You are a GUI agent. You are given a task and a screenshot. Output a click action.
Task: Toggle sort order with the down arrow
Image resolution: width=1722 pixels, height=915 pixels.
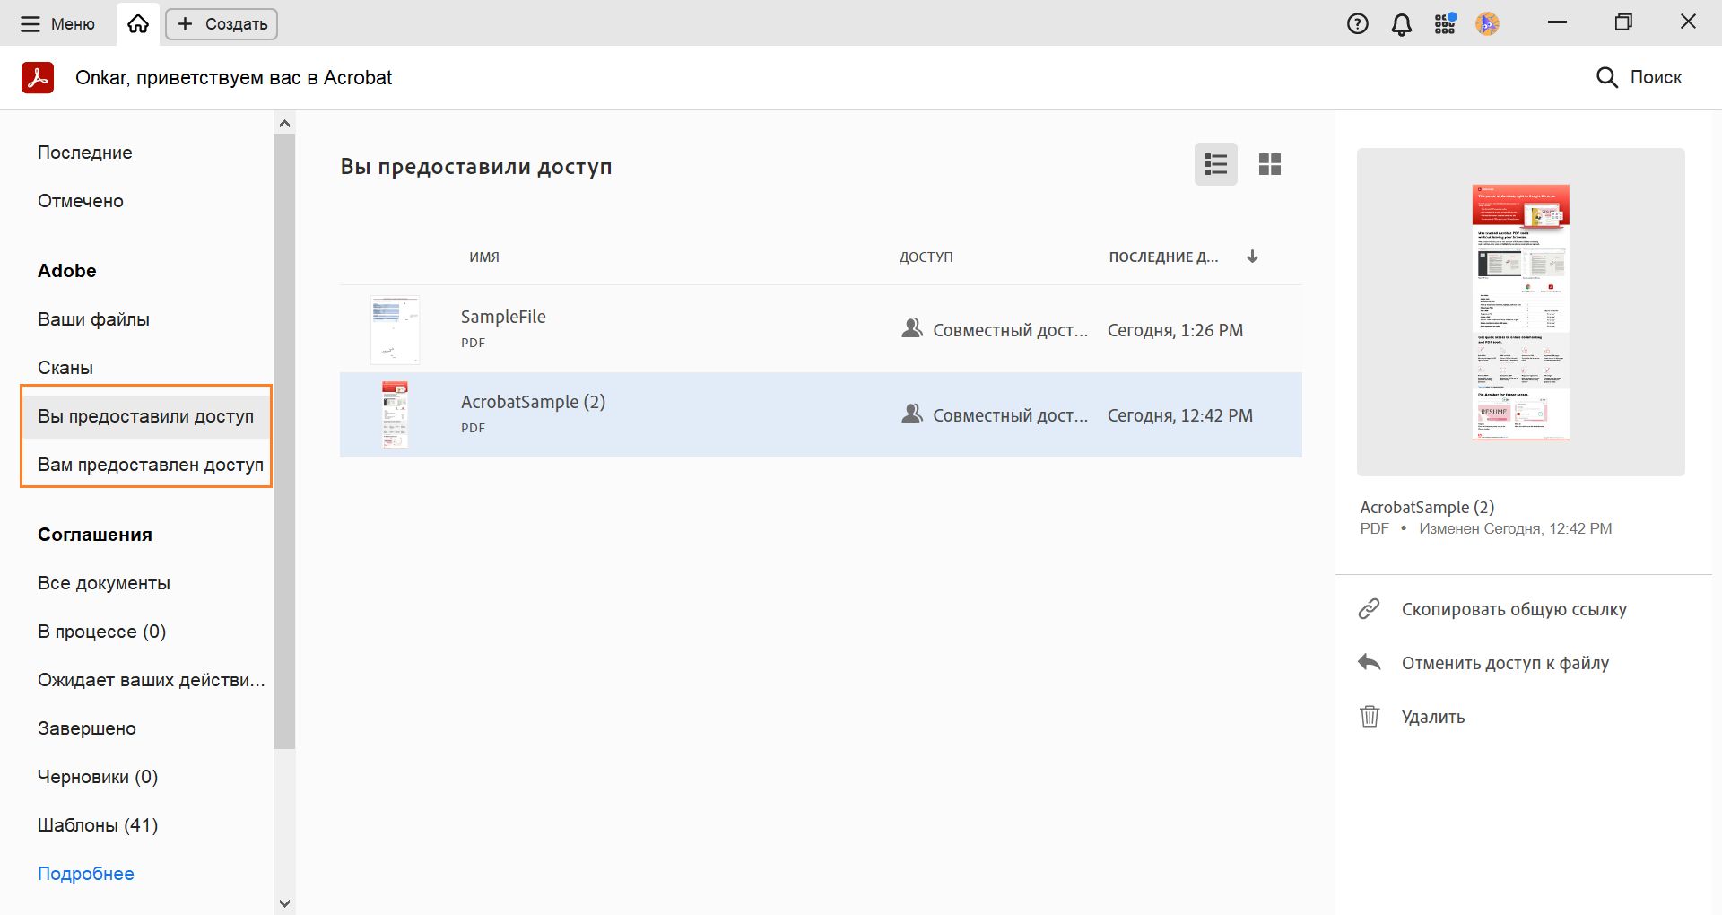click(1252, 257)
